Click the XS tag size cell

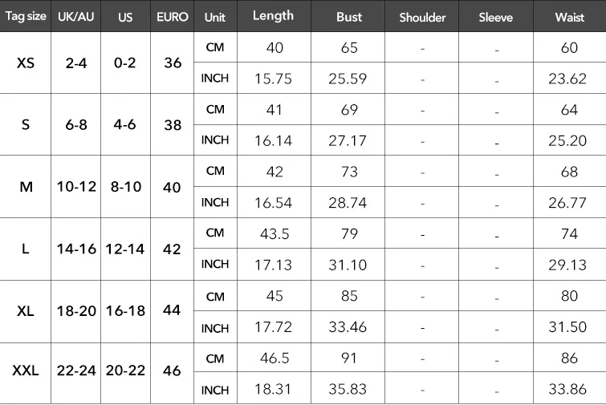26,63
